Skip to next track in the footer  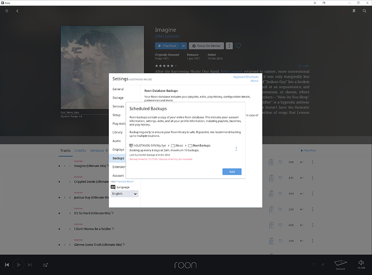point(30,265)
